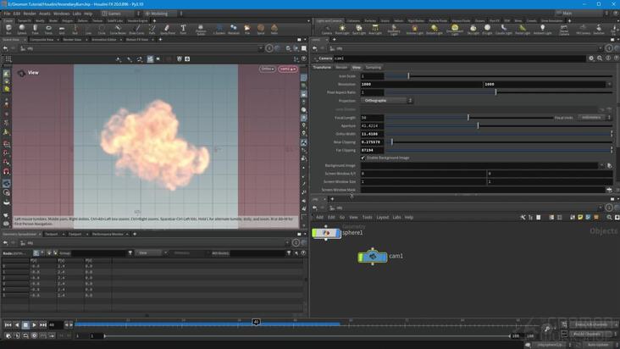620x349 pixels.
Task: Select the Box shelf tool
Action: [8, 30]
